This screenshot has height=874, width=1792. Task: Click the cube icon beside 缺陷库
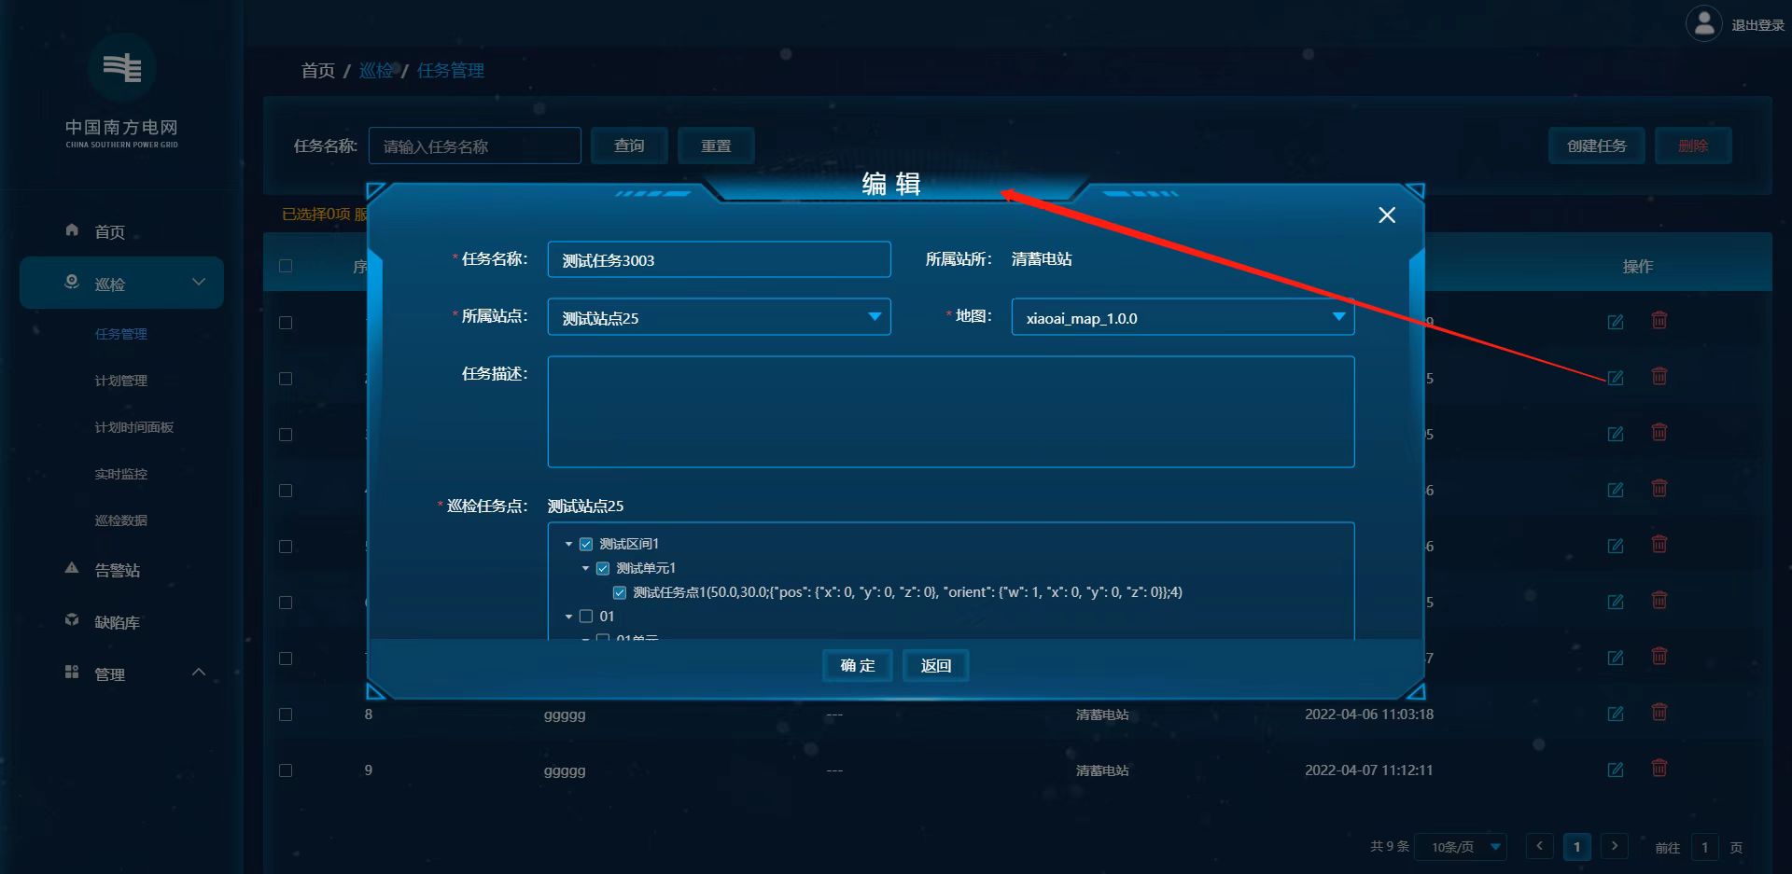tap(72, 620)
